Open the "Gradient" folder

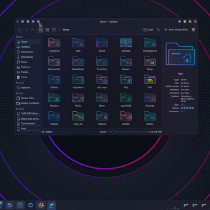(x=54, y=45)
